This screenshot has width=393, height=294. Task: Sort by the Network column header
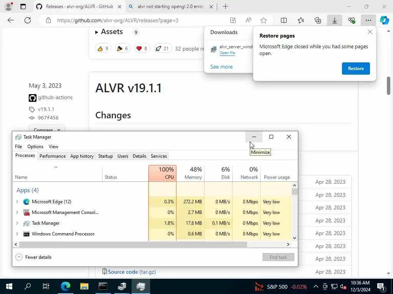247,173
